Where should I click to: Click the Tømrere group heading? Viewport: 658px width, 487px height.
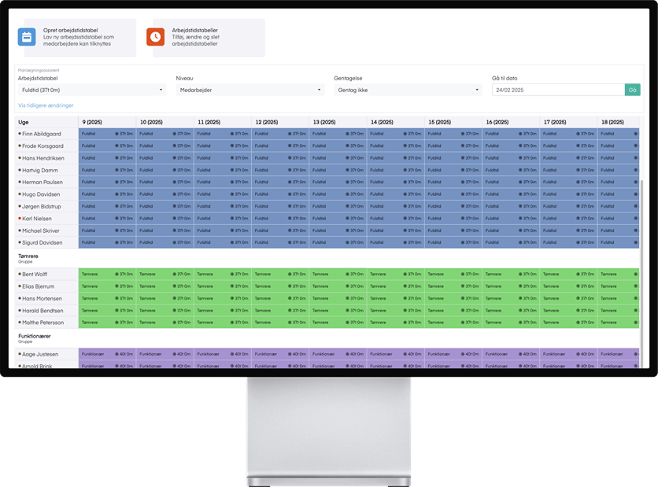[x=30, y=256]
